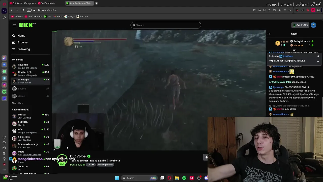
Task: Open the easy setup sliders icon
Action: coord(285,10)
